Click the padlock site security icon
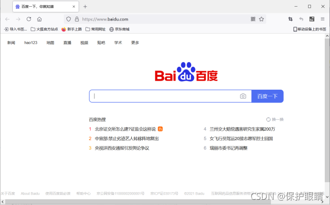Viewport: 330px width, 205px height. click(77, 19)
